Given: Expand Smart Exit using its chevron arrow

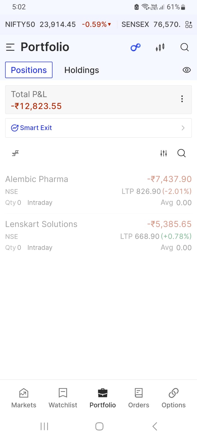Looking at the screenshot, I should coord(183,128).
